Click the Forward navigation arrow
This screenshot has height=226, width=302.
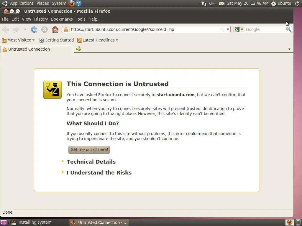pos(16,29)
